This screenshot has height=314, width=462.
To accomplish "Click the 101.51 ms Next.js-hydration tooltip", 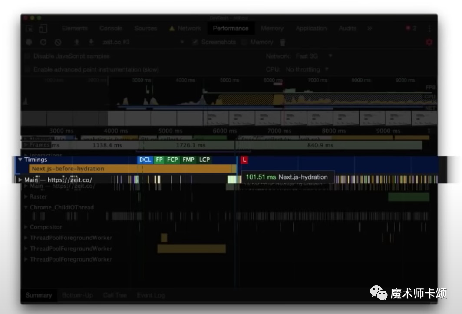I will pos(288,177).
